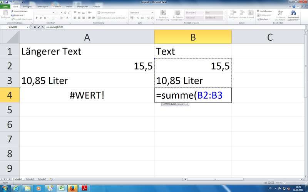Click Format übertragen paintbrush
Image resolution: width=308 pixels, height=192 pixels.
(22, 19)
